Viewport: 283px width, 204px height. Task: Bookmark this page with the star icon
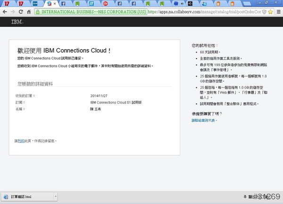[270, 11]
